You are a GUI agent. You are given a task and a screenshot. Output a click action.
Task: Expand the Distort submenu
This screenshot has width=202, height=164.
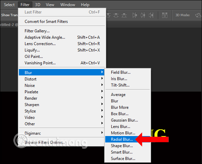click(x=61, y=79)
